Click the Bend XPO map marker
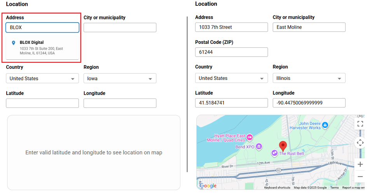This screenshot has height=194, width=372. coord(259,147)
